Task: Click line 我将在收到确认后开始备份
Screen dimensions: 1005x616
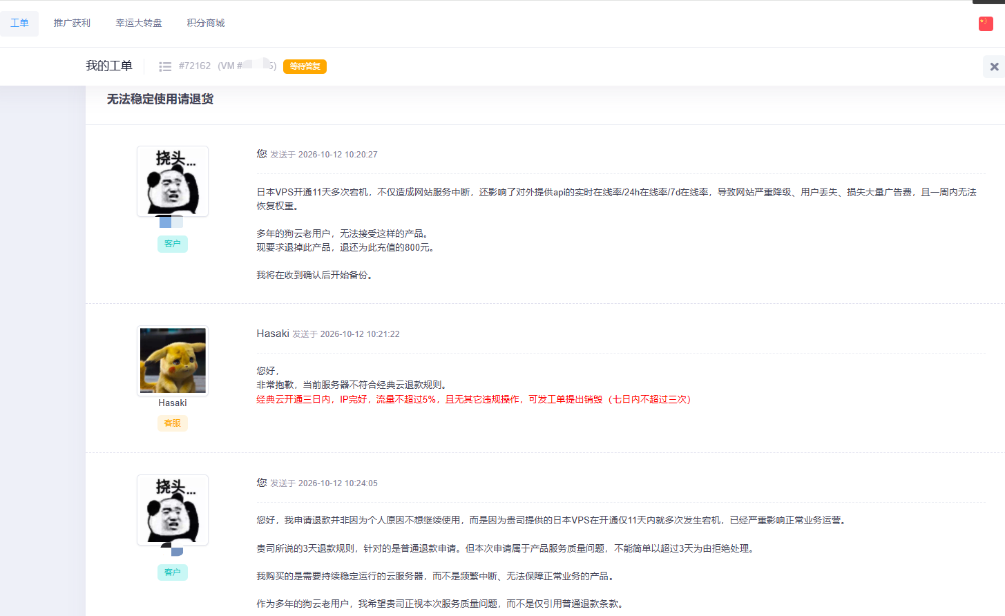Action: click(316, 275)
